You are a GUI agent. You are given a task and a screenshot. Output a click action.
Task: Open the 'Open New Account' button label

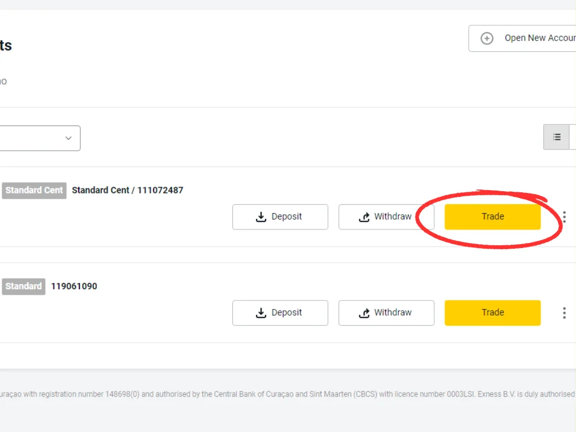539,38
